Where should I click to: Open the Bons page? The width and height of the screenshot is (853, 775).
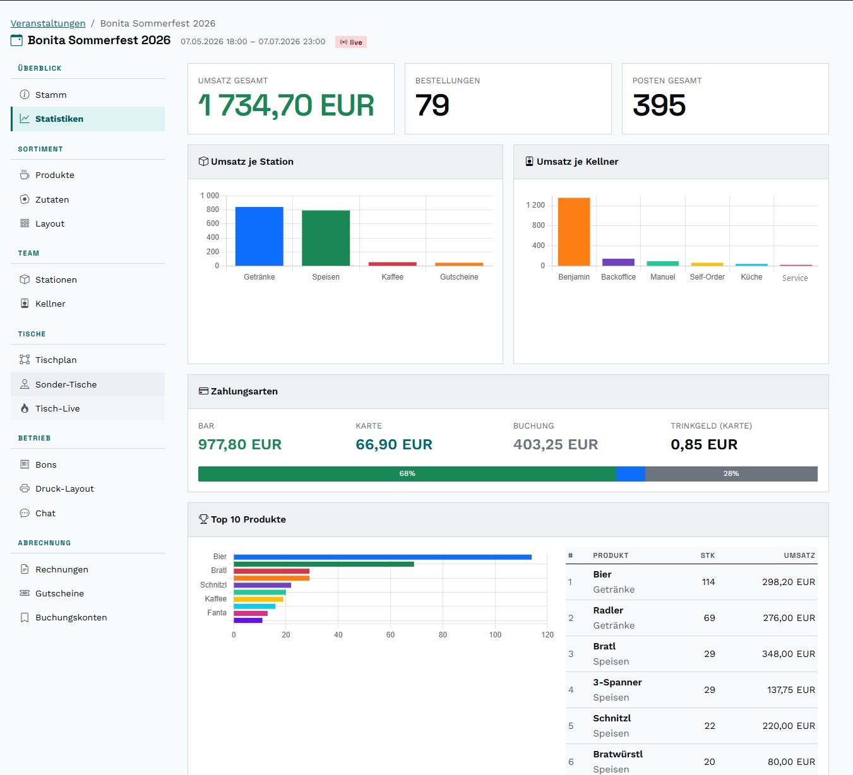click(x=88, y=464)
